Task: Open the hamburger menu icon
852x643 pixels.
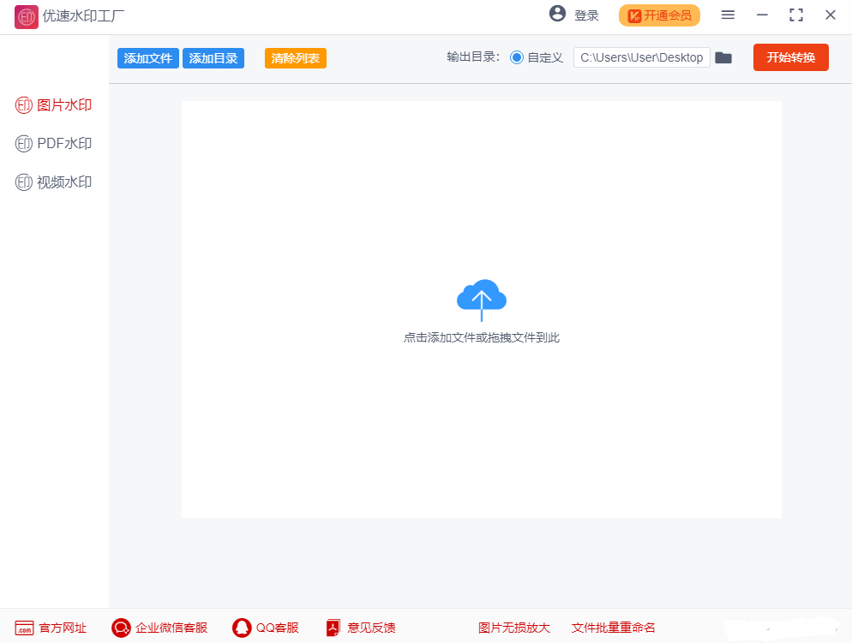Action: point(728,15)
